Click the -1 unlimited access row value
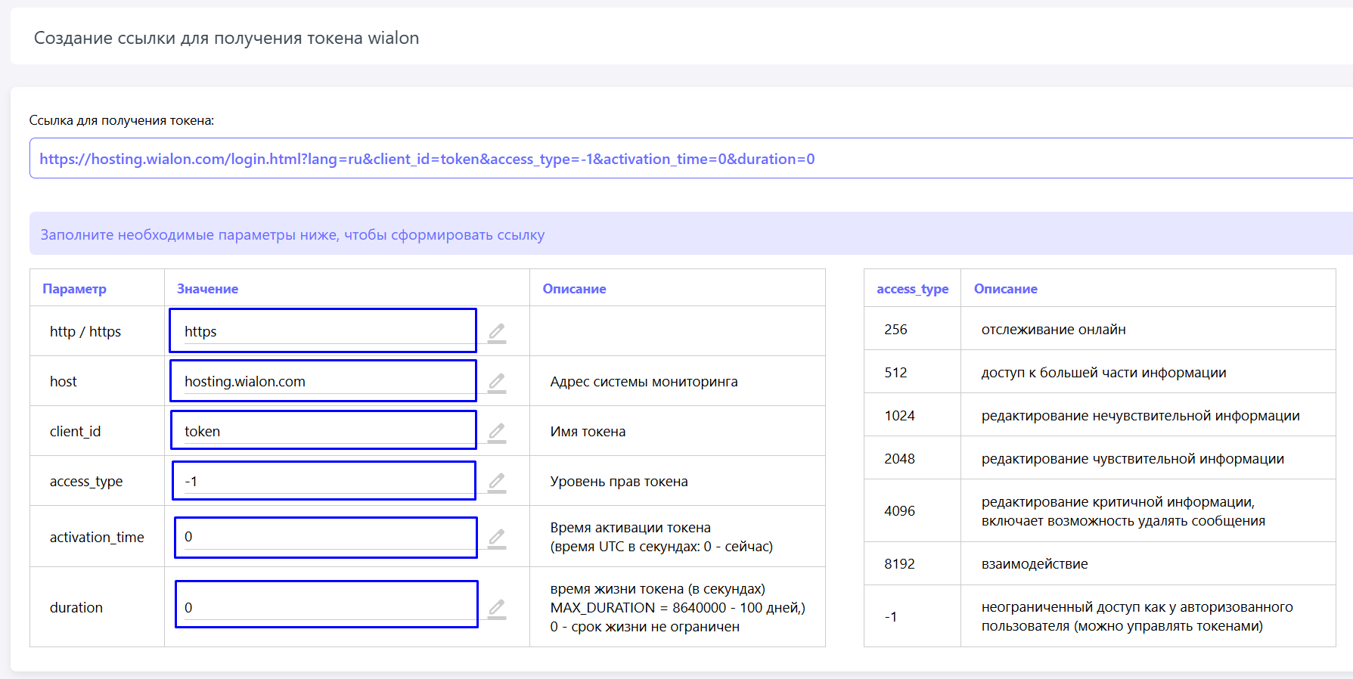This screenshot has width=1353, height=679. (891, 617)
